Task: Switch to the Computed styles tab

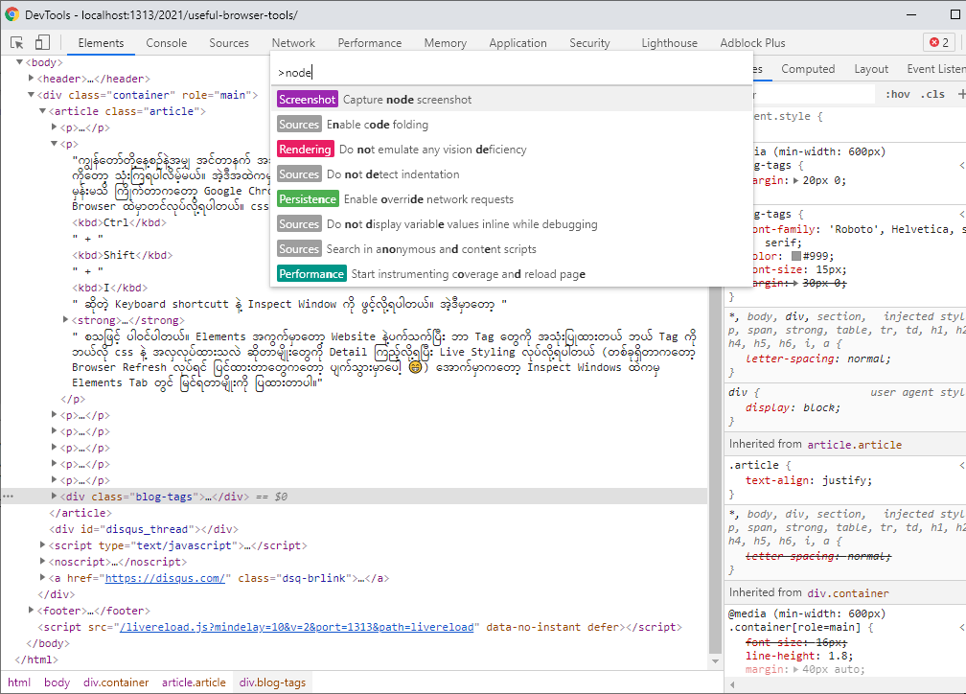Action: point(808,69)
